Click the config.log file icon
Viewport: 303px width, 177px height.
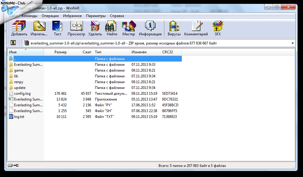pos(11,94)
